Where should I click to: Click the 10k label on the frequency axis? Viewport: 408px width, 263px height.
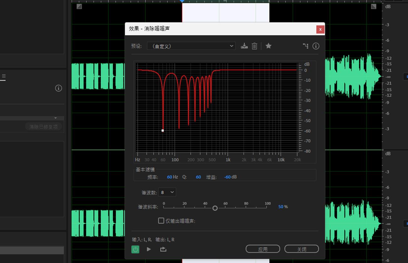click(x=281, y=160)
